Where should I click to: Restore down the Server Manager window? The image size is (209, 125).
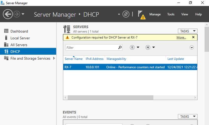[191, 3]
